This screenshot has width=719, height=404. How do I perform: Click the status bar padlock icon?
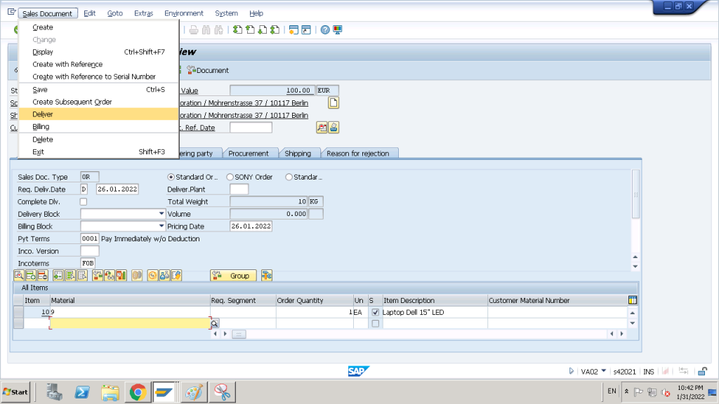click(702, 371)
